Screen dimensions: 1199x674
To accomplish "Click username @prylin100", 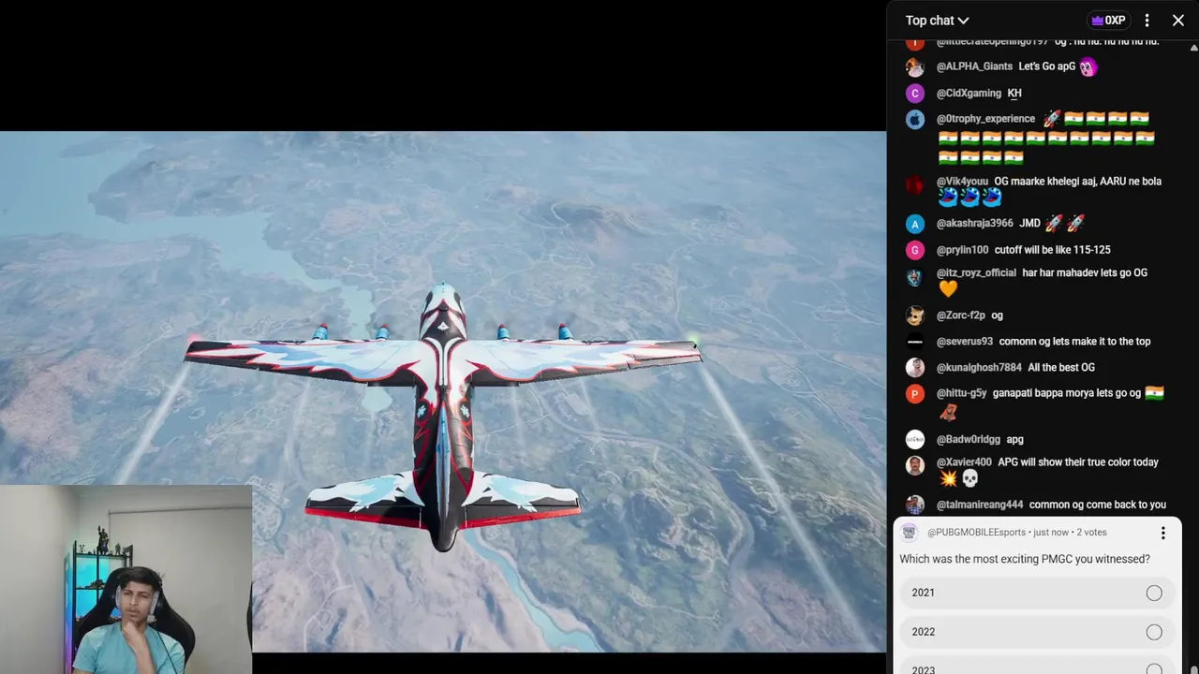I will [x=962, y=250].
